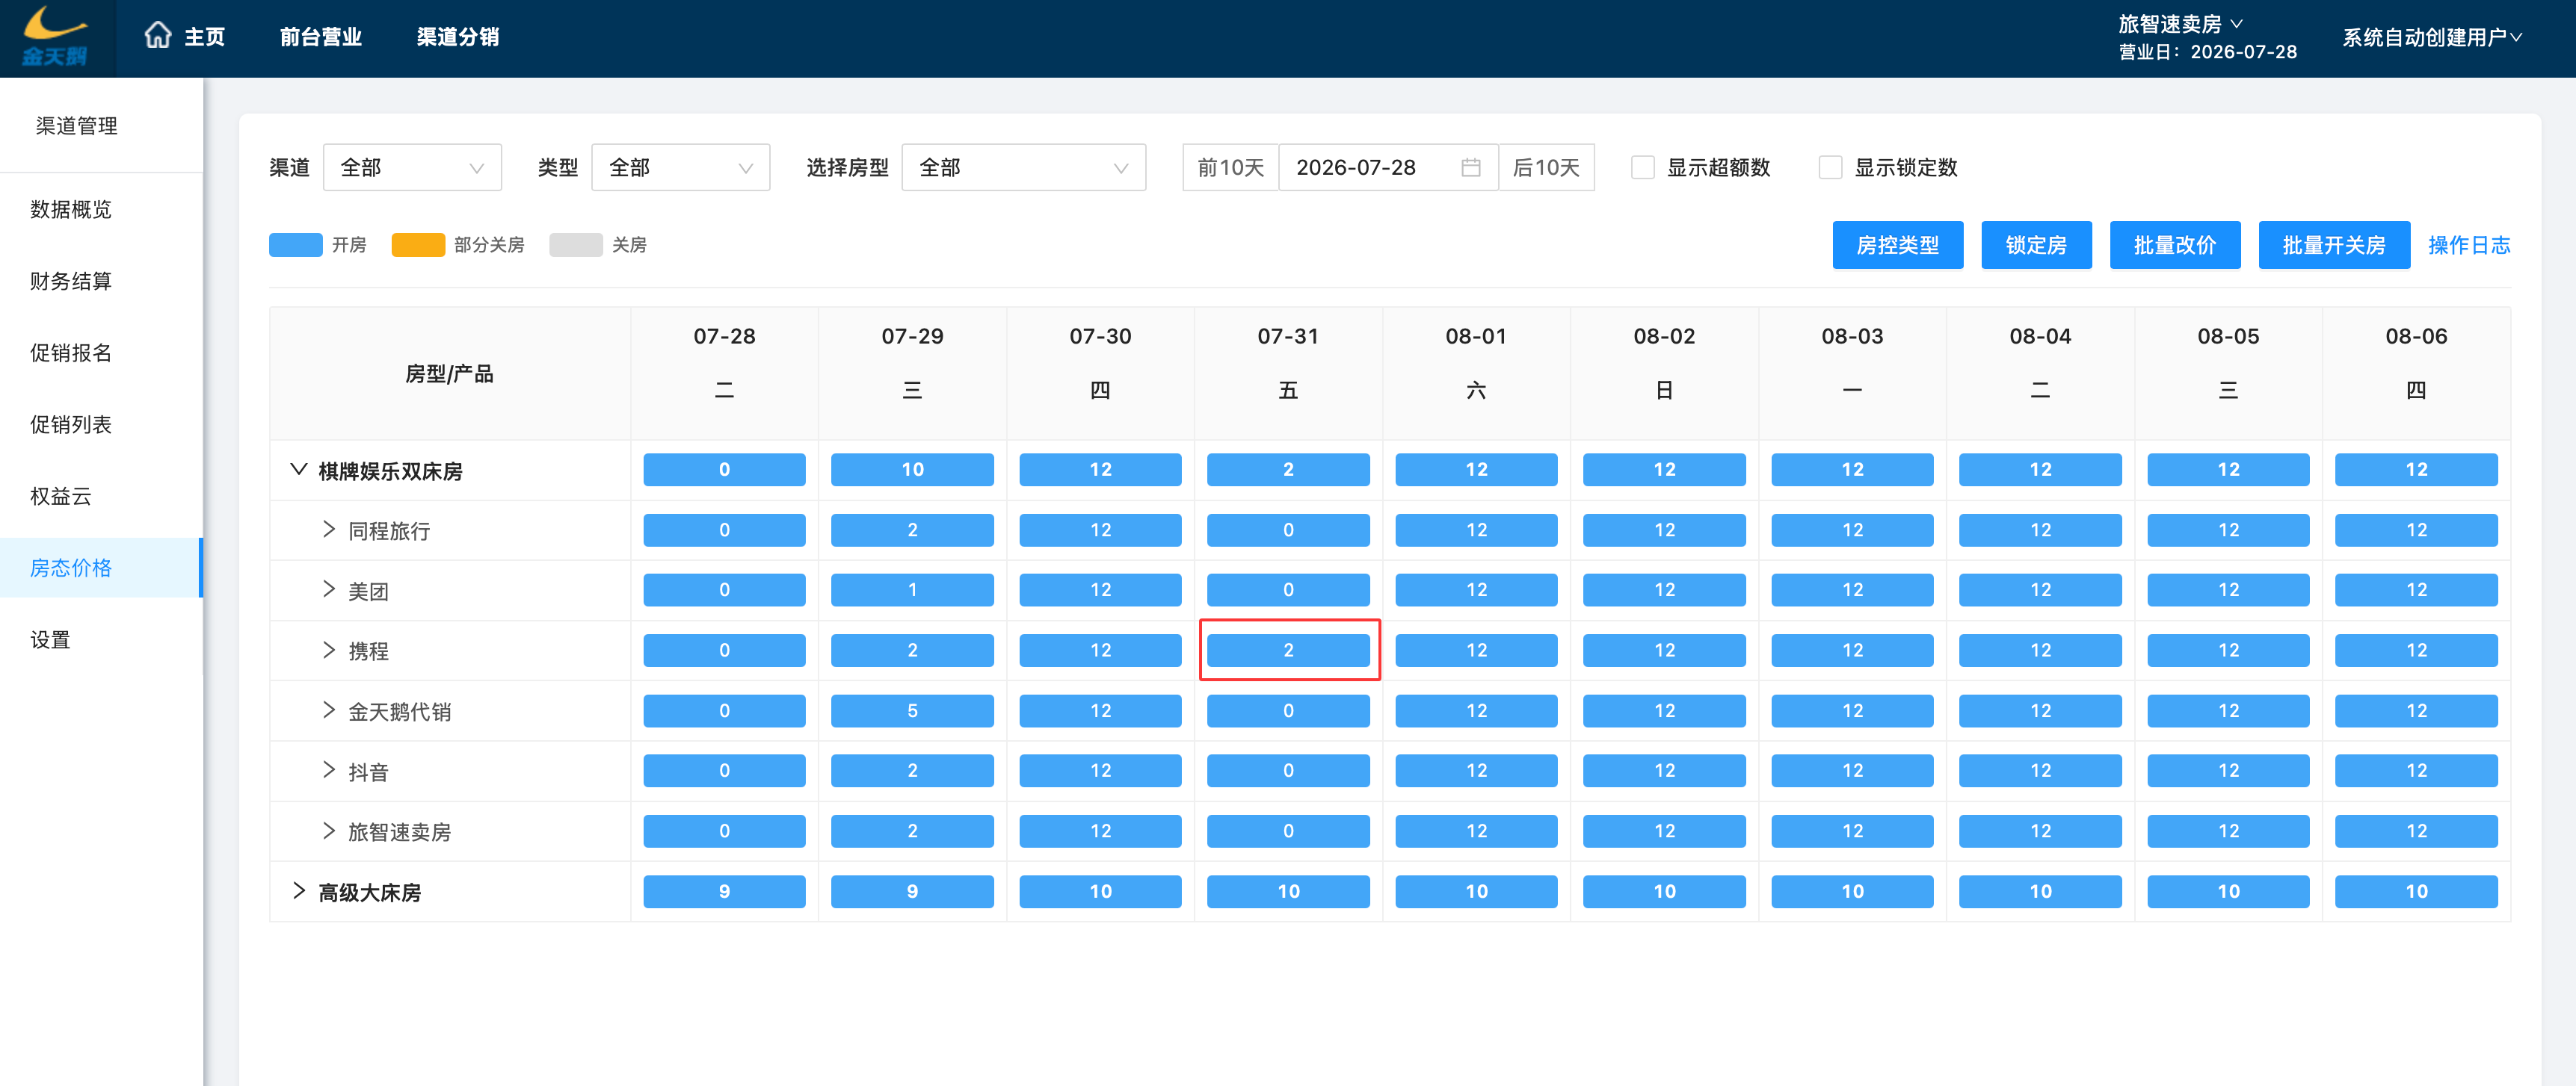Image resolution: width=2576 pixels, height=1086 pixels.
Task: Click the 房型/产品 column header
Action: 449,373
